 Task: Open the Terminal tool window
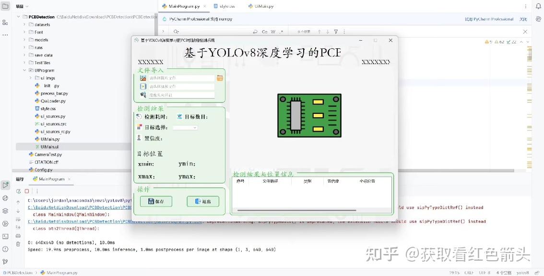(x=6, y=235)
